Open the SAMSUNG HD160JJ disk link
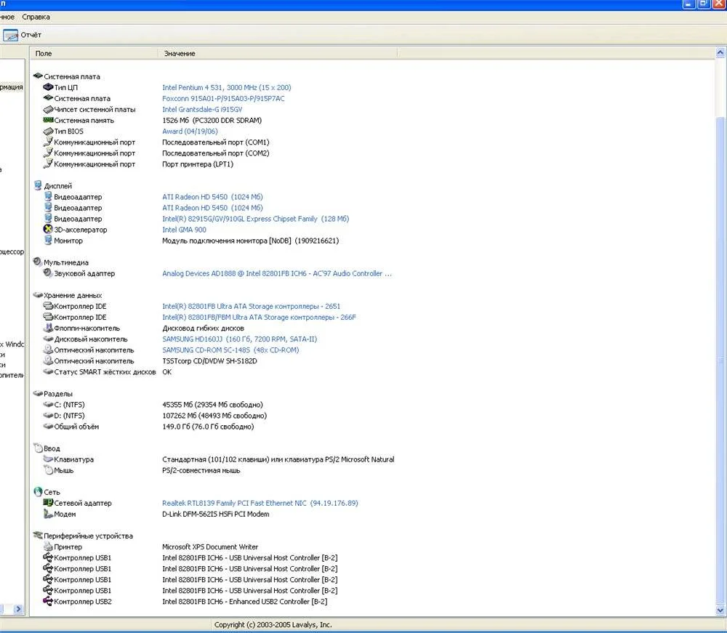The width and height of the screenshot is (727, 633). tap(239, 339)
